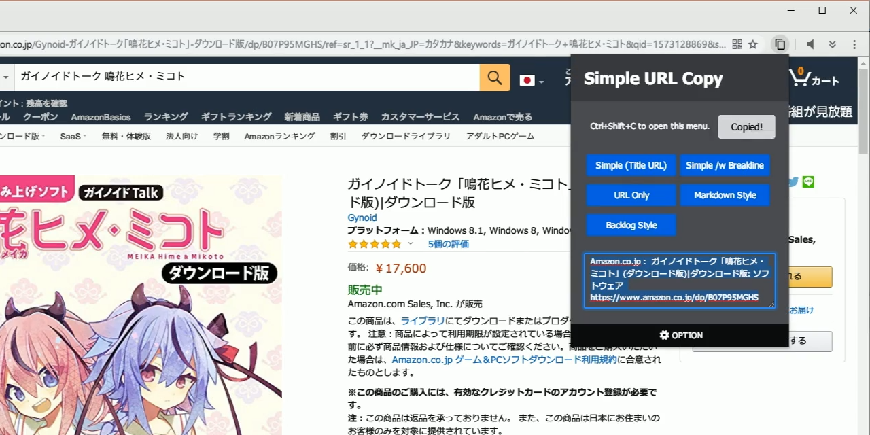Click the QR code icon in address bar
The width and height of the screenshot is (870, 435).
coord(737,44)
